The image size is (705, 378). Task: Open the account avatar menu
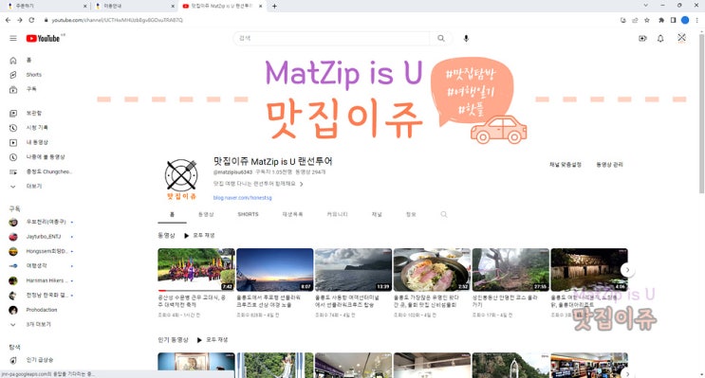[x=681, y=38]
